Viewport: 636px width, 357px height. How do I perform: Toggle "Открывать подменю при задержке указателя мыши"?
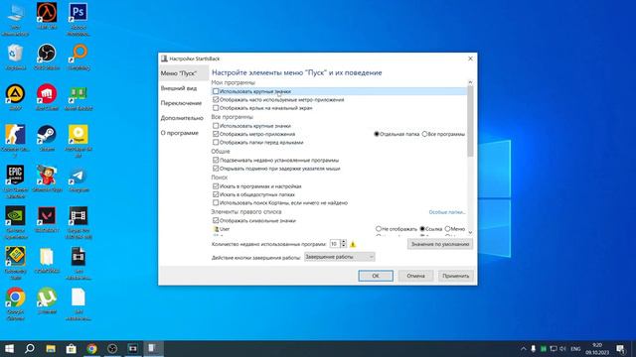[x=216, y=169]
